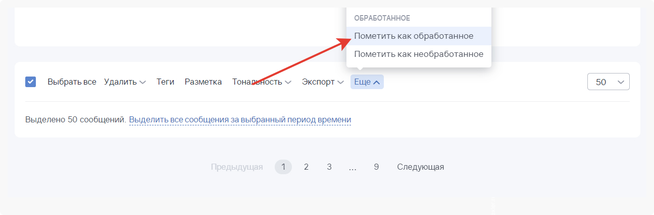Expand the 'Удалить' dropdown
This screenshot has height=215, width=654.
click(x=125, y=82)
